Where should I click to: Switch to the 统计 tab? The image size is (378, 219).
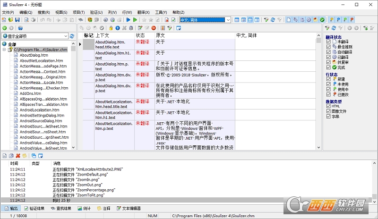[84, 209]
